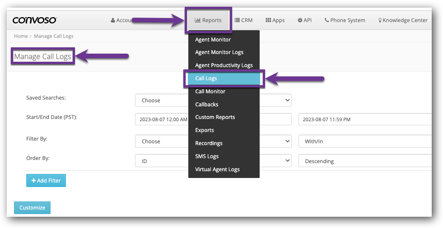Click the Start/End Date (PST) label
This screenshot has height=228, width=443.
[51, 117]
